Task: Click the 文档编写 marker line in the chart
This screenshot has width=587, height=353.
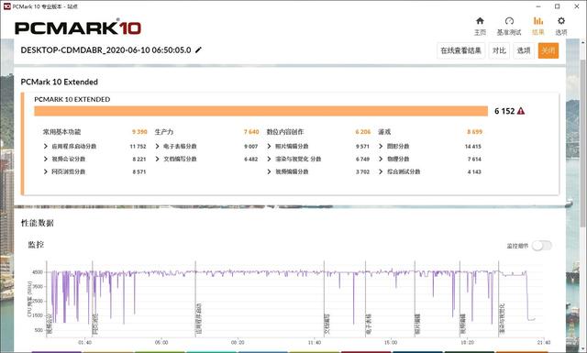Action: coord(324,299)
